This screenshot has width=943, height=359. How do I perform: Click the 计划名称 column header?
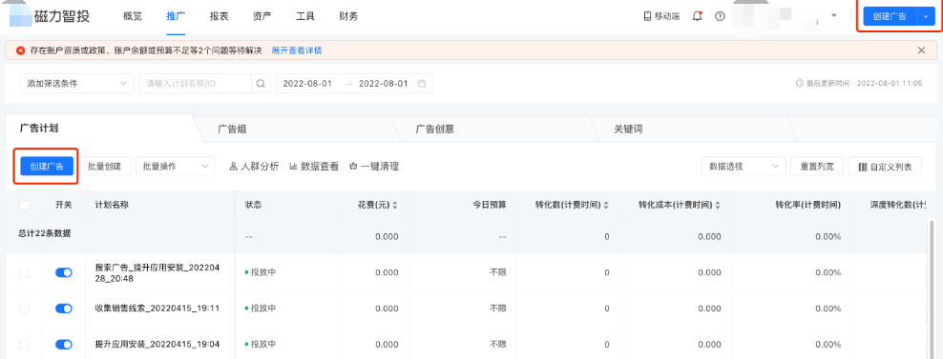pos(112,206)
